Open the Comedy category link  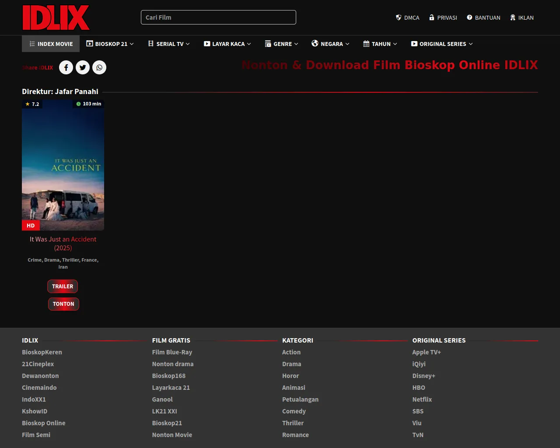click(294, 411)
